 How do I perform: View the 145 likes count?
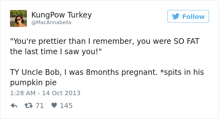[66, 106]
